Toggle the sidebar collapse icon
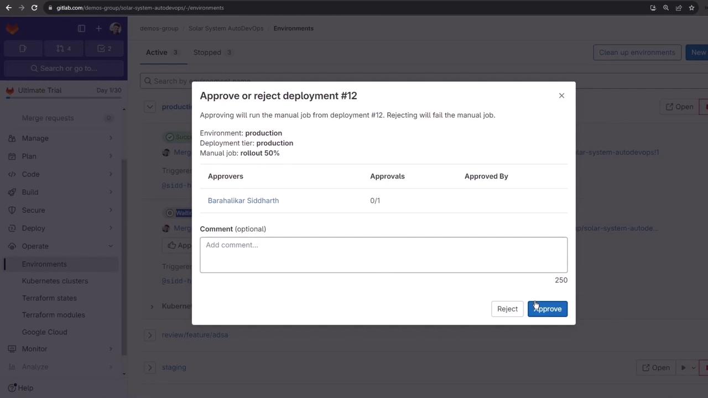708x398 pixels. pyautogui.click(x=81, y=29)
